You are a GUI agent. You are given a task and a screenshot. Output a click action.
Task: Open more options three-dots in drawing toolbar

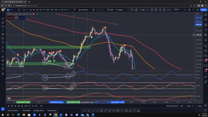168,10
